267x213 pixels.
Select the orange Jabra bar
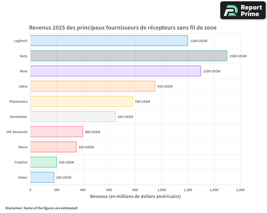(93, 86)
